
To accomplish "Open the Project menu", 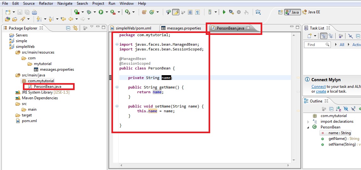I will tap(98, 3).
